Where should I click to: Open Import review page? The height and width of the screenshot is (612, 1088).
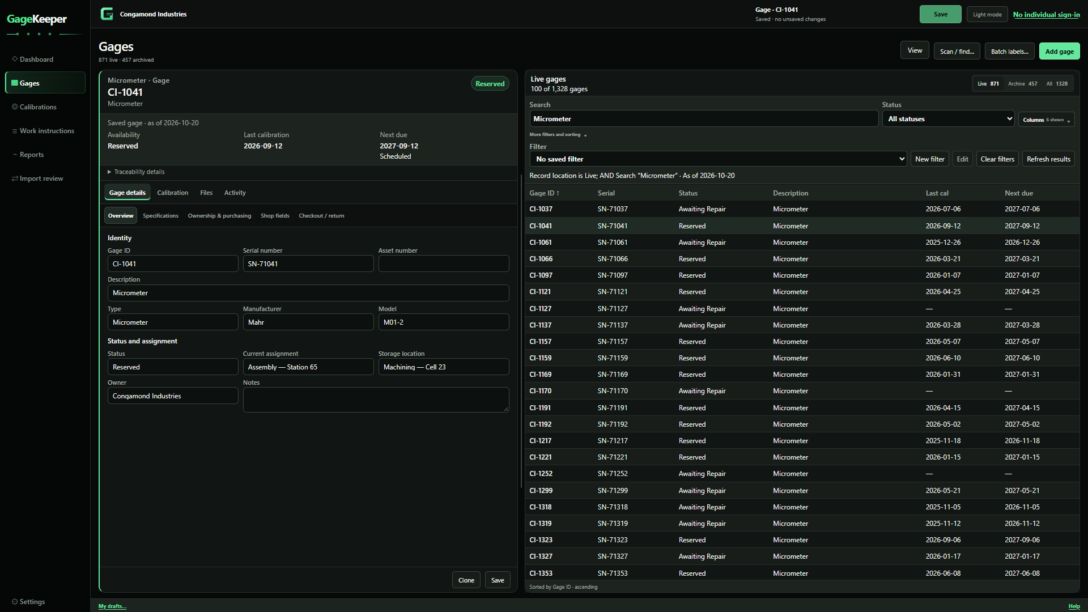point(45,178)
